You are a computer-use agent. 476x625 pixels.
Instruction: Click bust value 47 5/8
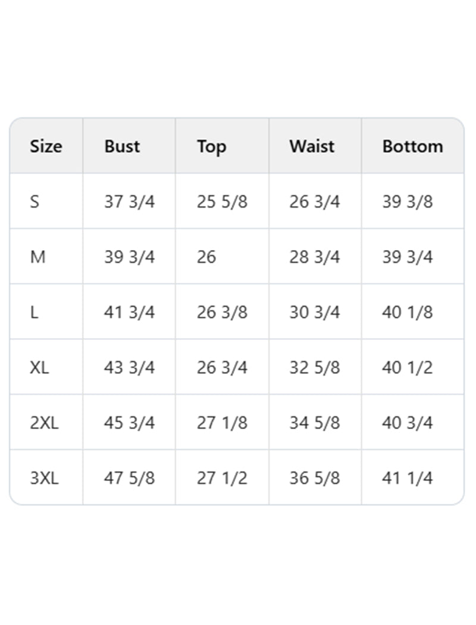[x=129, y=479]
